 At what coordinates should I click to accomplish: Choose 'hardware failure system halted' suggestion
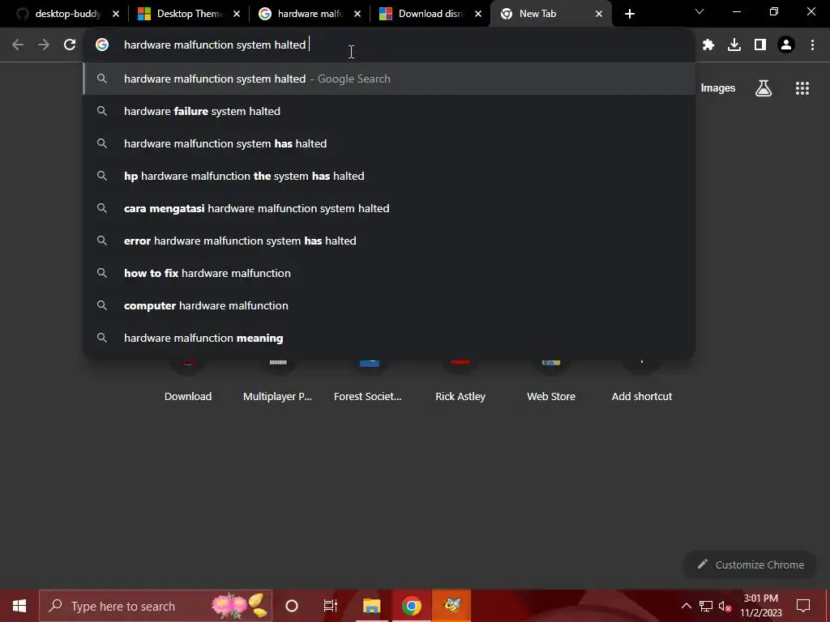click(x=389, y=111)
